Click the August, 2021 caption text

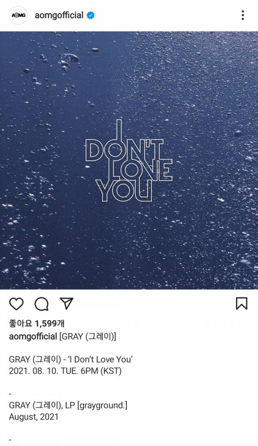[x=34, y=417]
